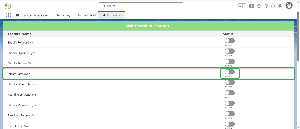Open the SME Dashboard tab

pos(86,15)
